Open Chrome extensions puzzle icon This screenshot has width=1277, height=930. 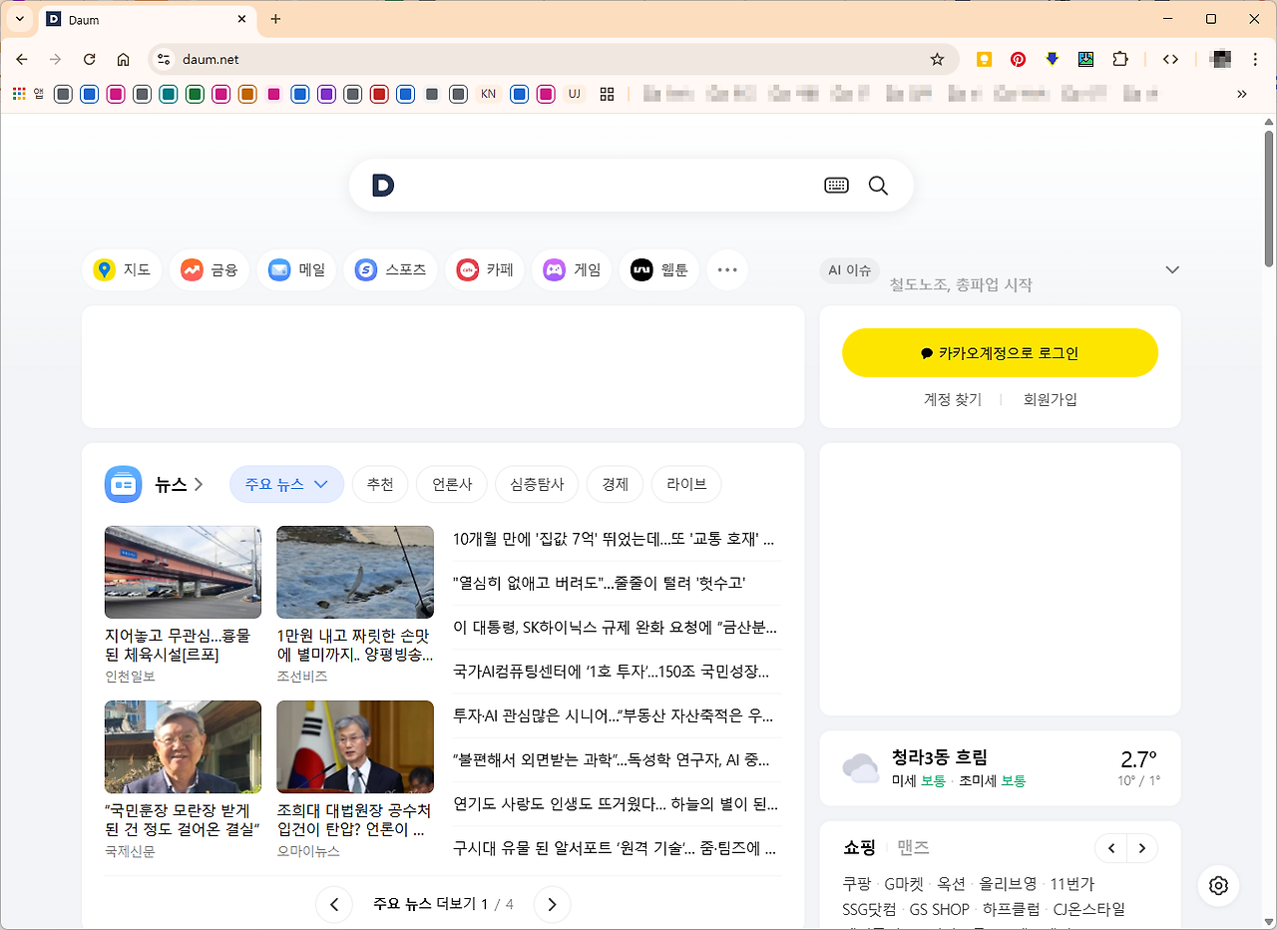1120,59
